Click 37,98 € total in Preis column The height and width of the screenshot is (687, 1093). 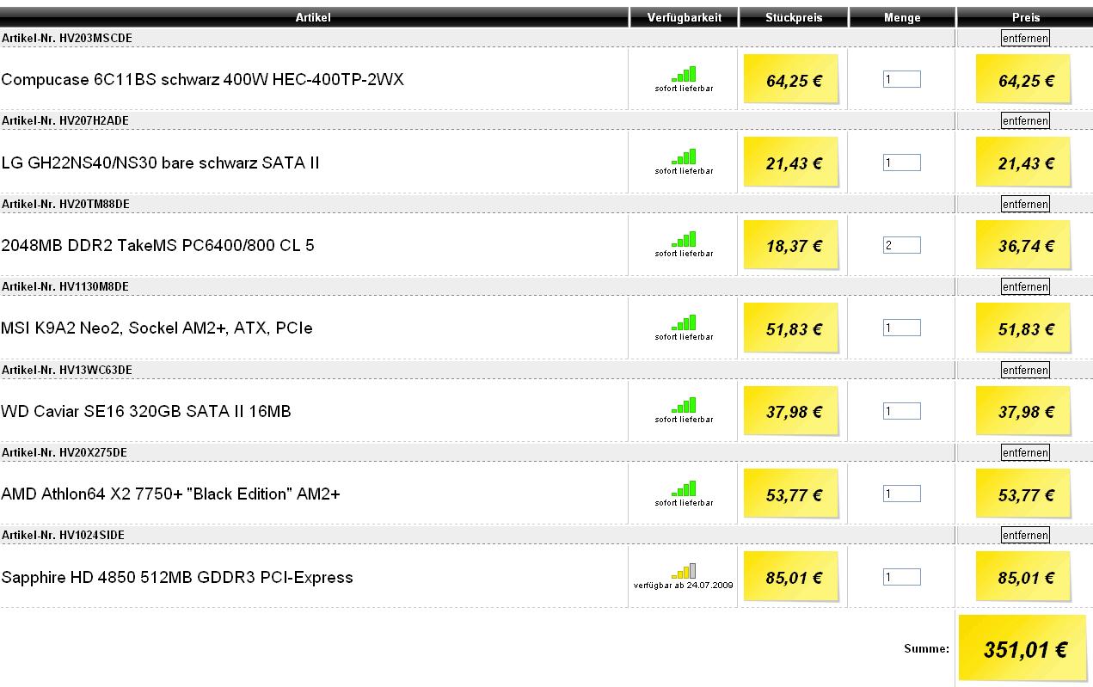click(x=1023, y=411)
